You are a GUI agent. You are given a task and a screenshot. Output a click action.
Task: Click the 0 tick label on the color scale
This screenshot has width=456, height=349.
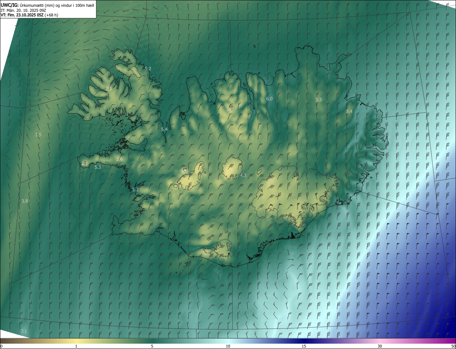tap(1, 346)
